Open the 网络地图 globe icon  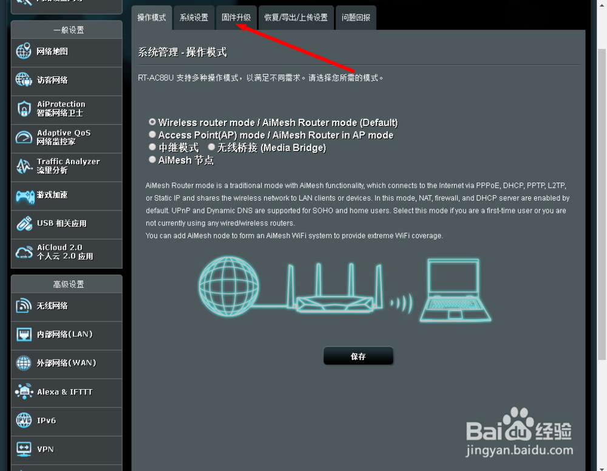point(24,51)
